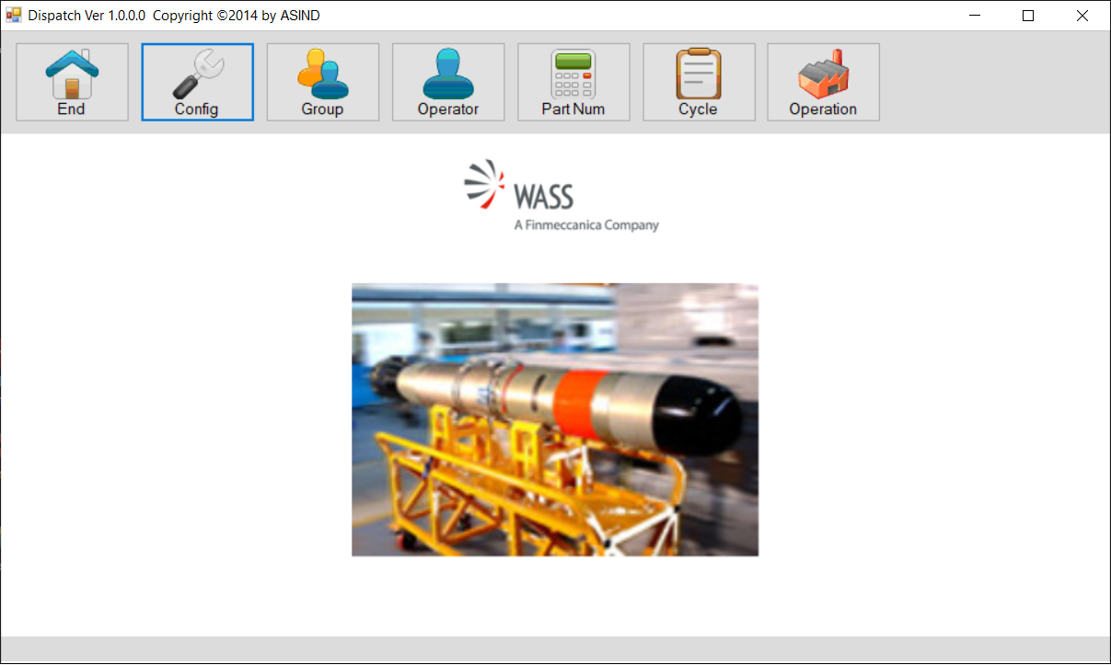Click the house icon to End
The height and width of the screenshot is (665, 1111).
(72, 75)
